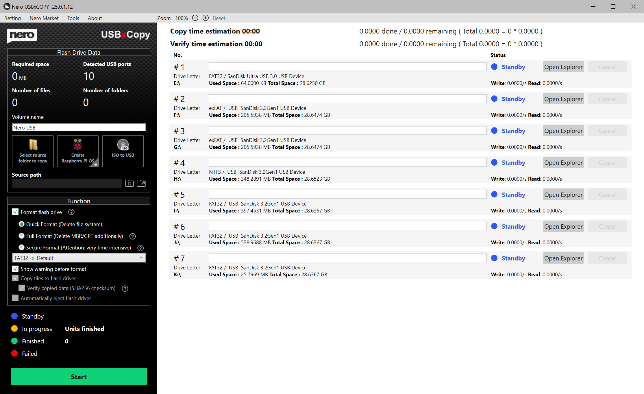The width and height of the screenshot is (644, 394).
Task: Click progress bar of drive #7
Action: click(x=348, y=258)
